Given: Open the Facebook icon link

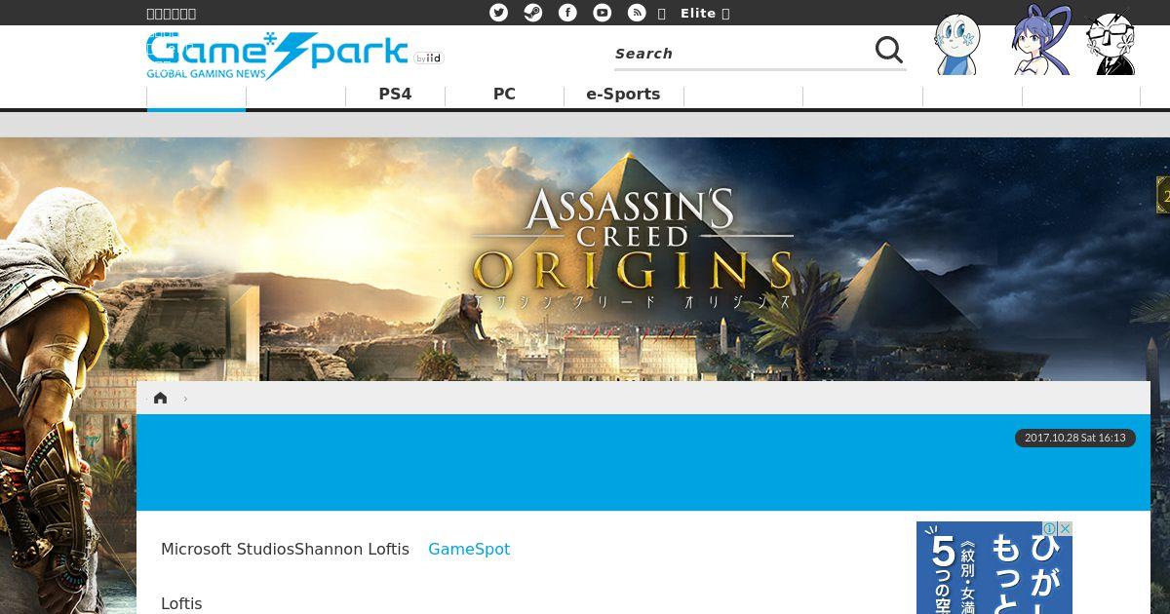Looking at the screenshot, I should (x=567, y=13).
